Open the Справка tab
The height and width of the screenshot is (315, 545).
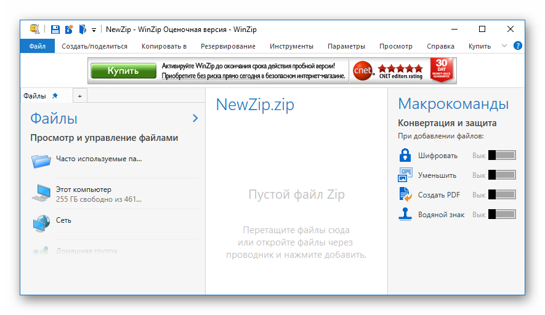click(x=440, y=46)
